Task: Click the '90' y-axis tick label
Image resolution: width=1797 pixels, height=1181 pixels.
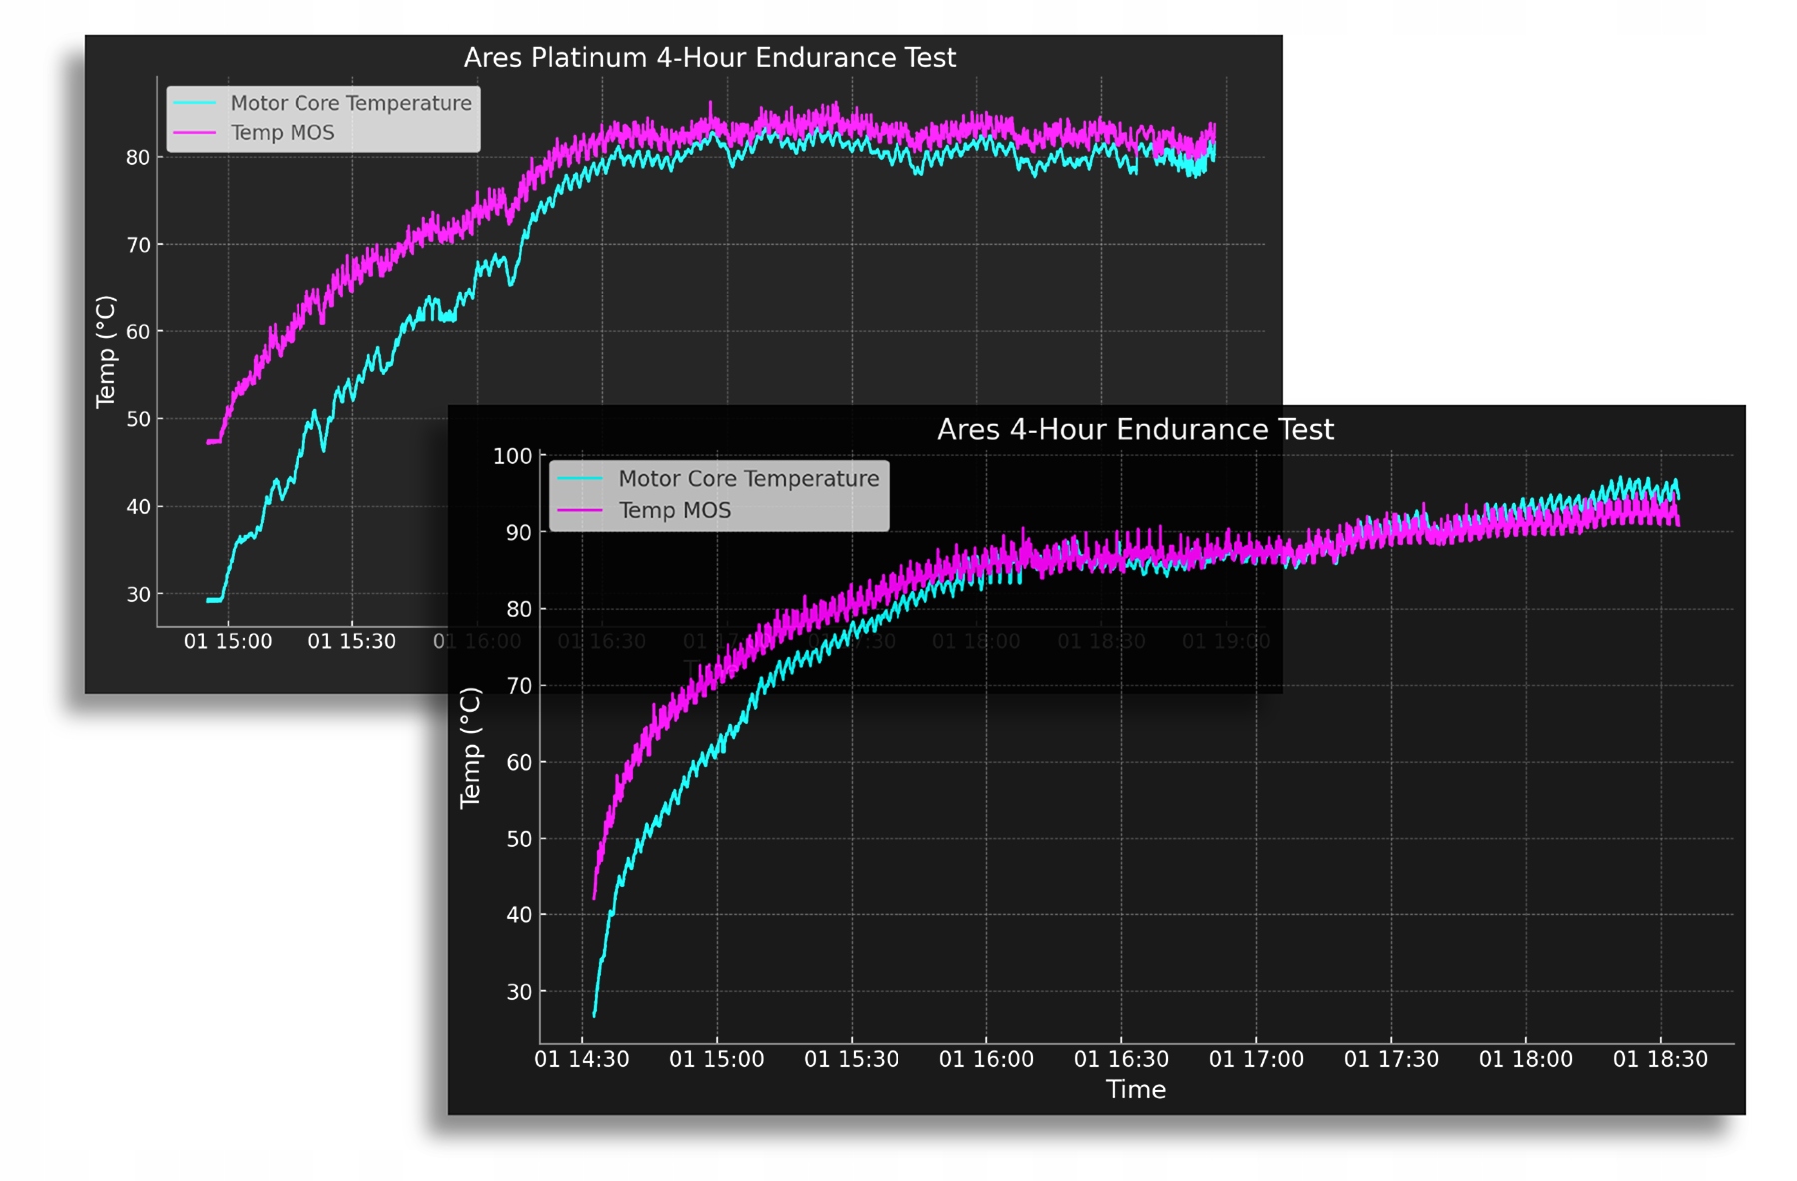Action: 518,533
